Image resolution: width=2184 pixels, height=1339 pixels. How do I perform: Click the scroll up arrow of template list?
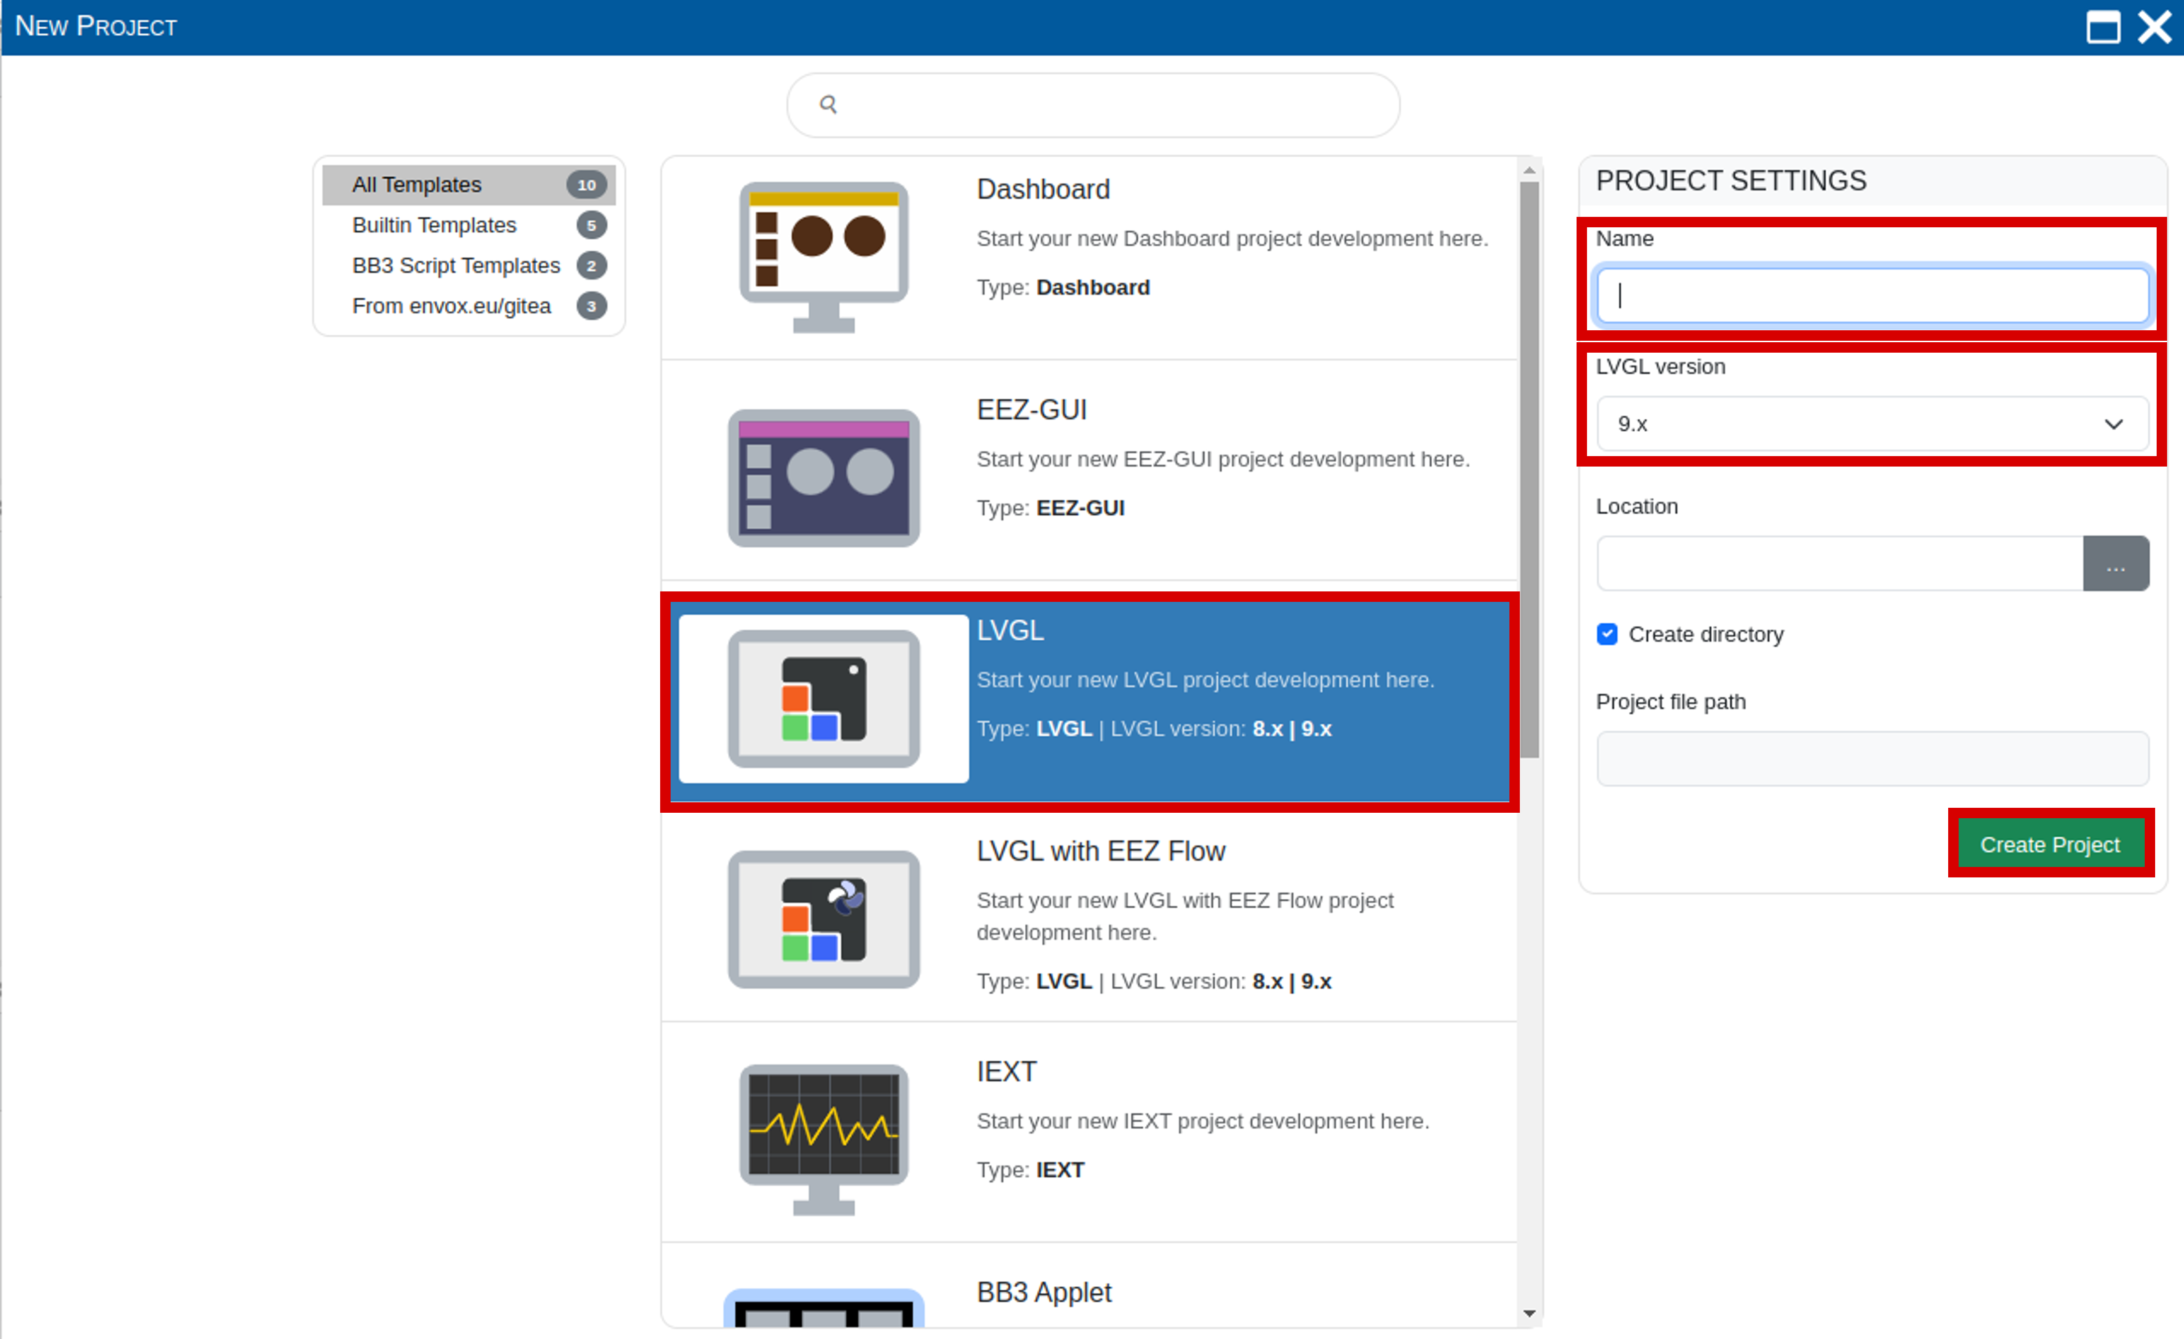1529,170
